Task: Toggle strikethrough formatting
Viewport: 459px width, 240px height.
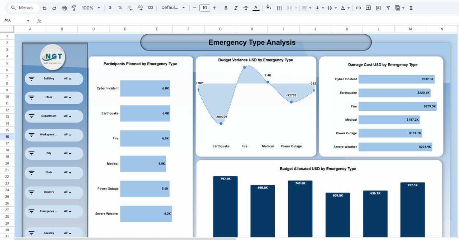Action: 246,8
